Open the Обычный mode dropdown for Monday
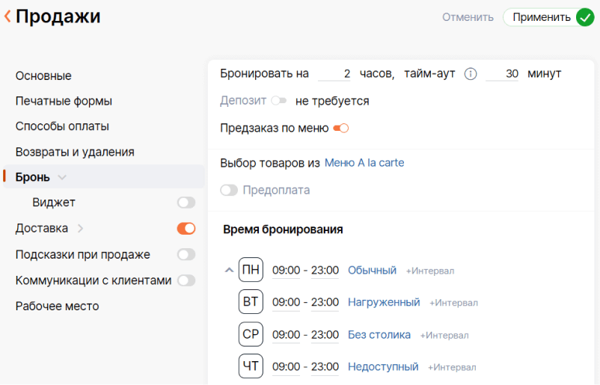Screen dimensions: 600x385 tap(372, 270)
